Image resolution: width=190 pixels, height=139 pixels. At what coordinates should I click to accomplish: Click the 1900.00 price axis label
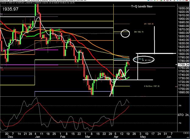tap(183, 19)
